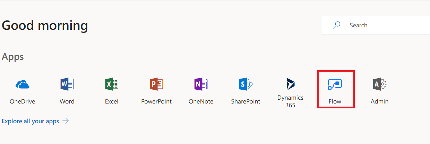Click the OneNote label text
This screenshot has height=144, width=430.
[x=201, y=101]
